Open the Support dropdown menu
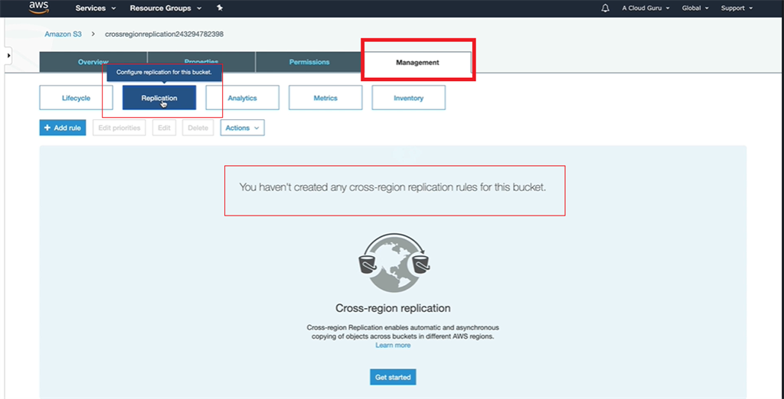Image resolution: width=784 pixels, height=399 pixels. 737,8
